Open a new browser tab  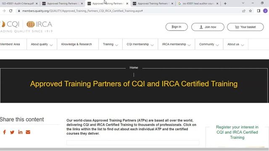coord(225,3)
